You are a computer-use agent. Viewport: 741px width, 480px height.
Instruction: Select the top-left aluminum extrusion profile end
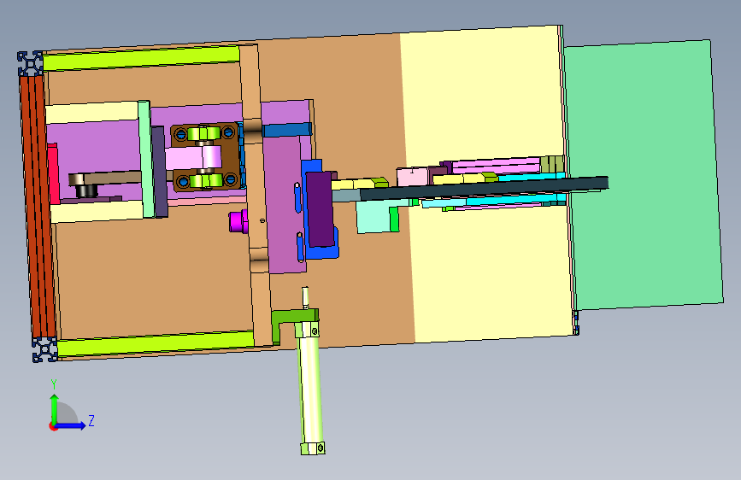30,64
